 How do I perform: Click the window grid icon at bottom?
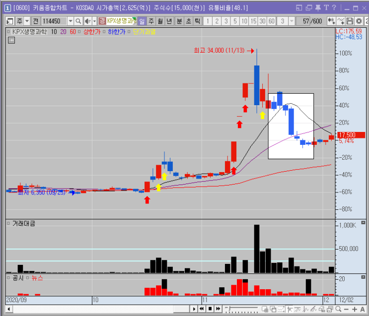[265, 309]
